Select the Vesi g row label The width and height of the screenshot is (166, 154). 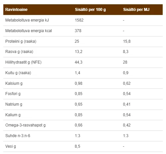[11, 146]
